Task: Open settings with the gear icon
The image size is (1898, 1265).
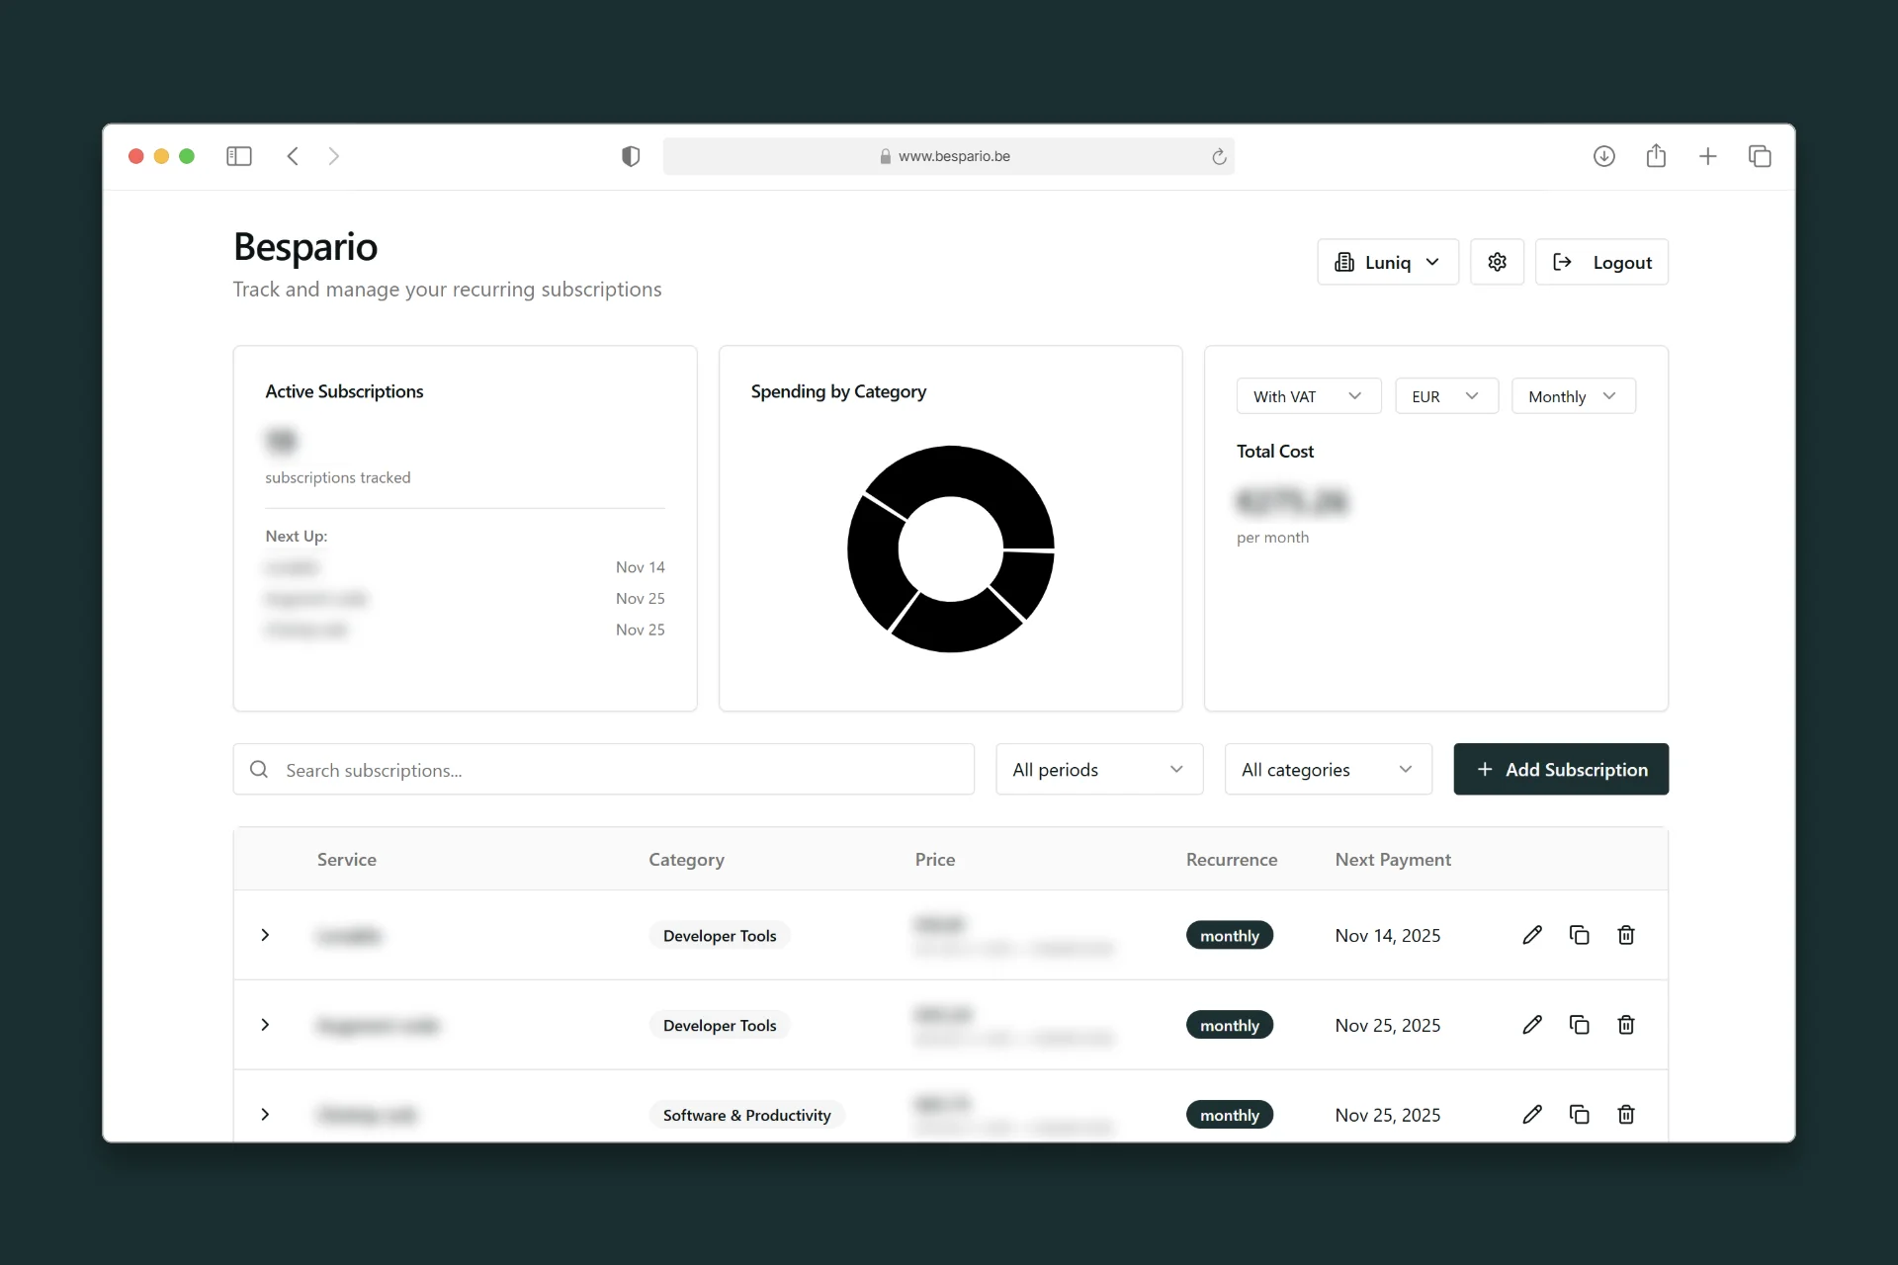Action: pyautogui.click(x=1497, y=262)
